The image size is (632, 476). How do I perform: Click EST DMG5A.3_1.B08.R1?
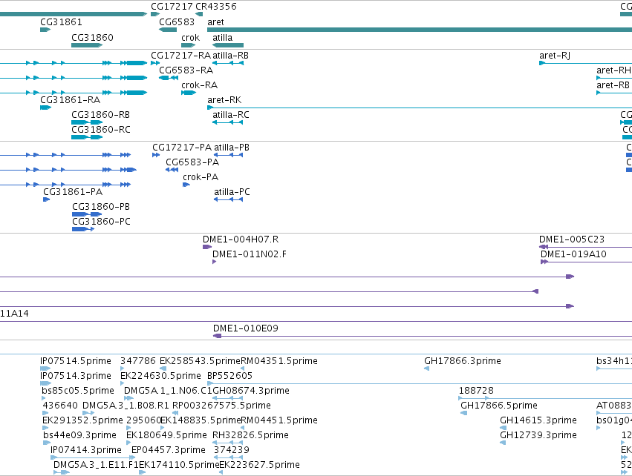(88, 413)
